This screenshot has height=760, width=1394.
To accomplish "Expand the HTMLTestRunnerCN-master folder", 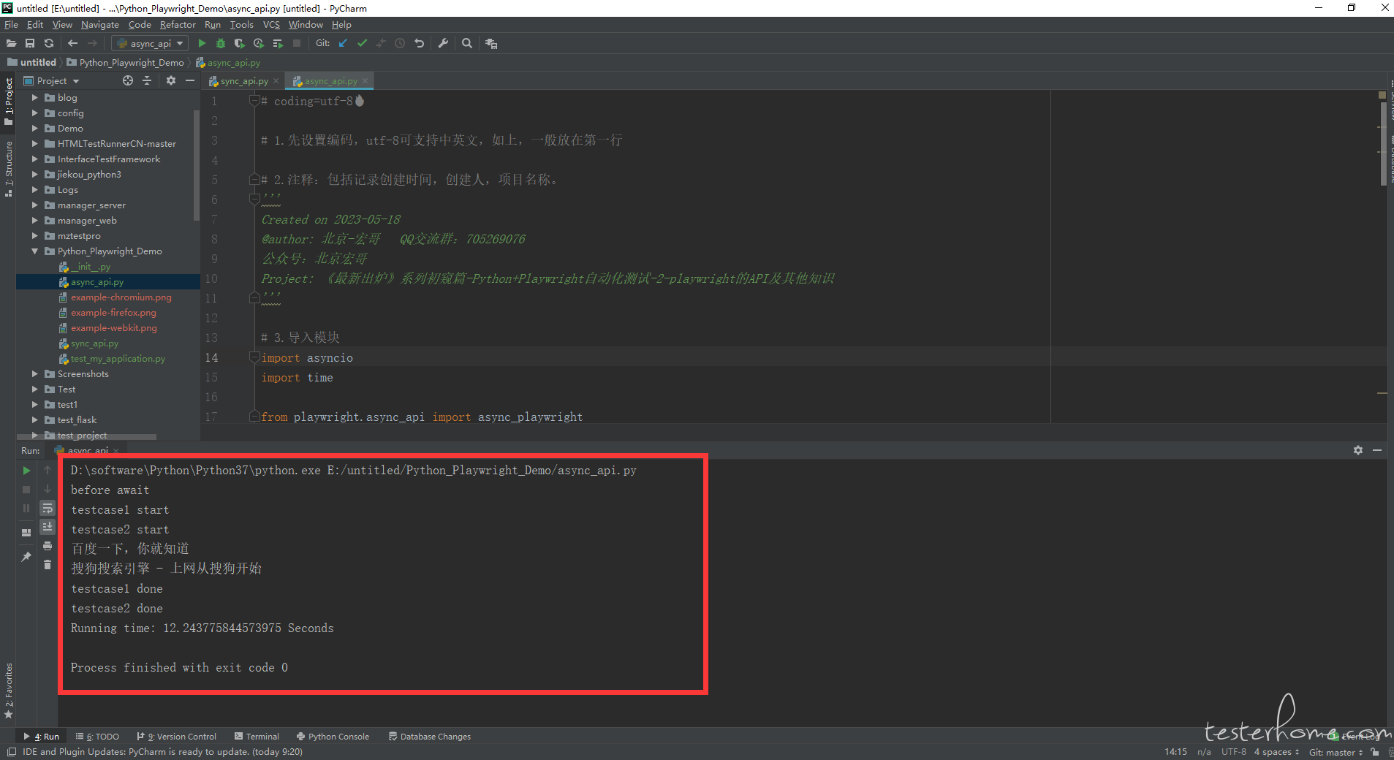I will pos(34,143).
